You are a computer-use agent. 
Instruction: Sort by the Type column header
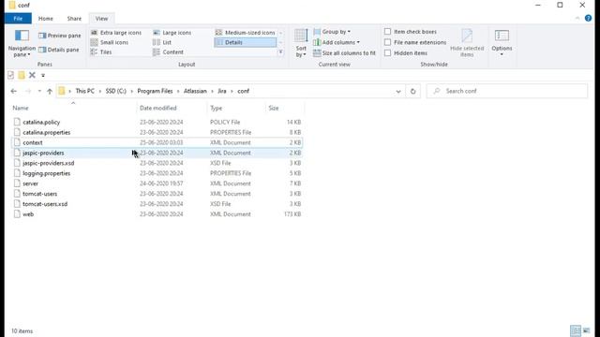click(x=236, y=109)
